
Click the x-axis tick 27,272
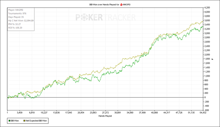point(105,113)
